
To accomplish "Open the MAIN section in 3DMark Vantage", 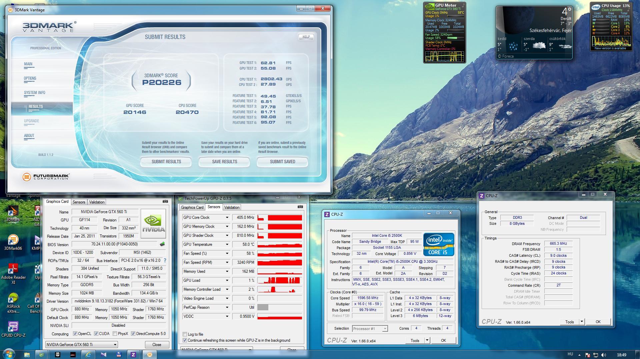I will [28, 64].
